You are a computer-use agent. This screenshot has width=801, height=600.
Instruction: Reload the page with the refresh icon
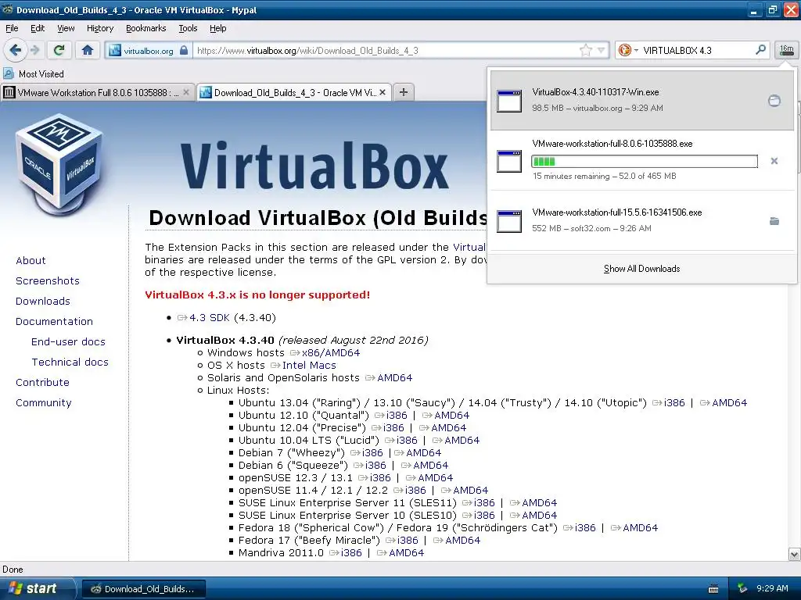pos(59,50)
